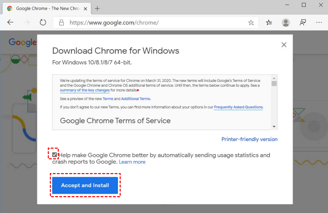Open the Printer-friendly version link
328x213 pixels.
click(249, 139)
